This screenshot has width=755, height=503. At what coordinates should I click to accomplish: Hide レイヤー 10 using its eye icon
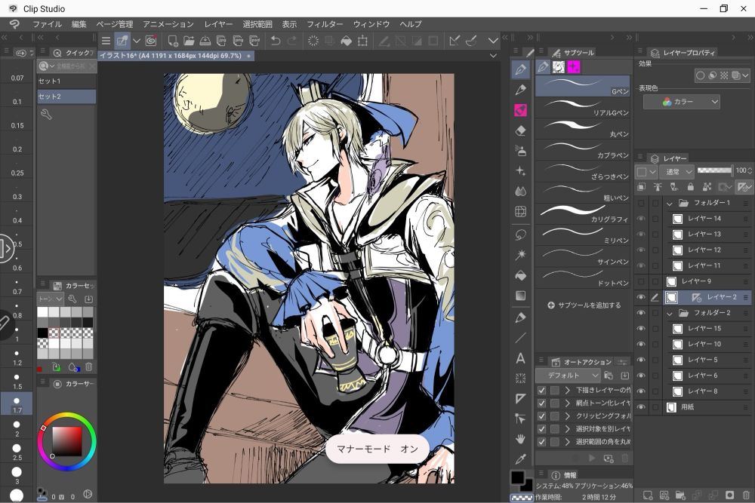click(641, 345)
